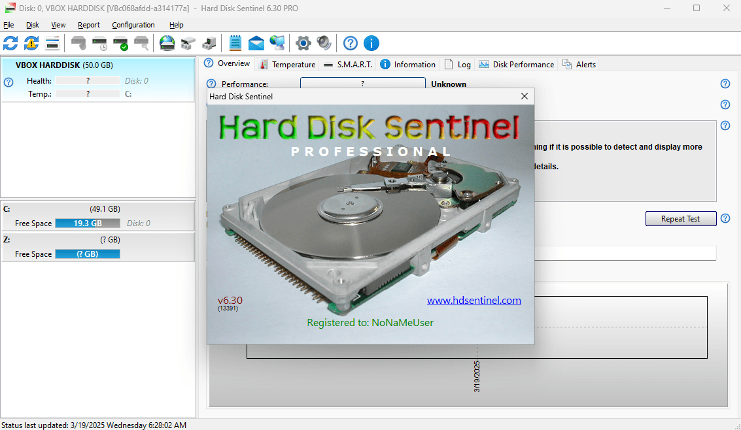741x430 pixels.
Task: Click the Repeat Test button
Action: coord(681,218)
